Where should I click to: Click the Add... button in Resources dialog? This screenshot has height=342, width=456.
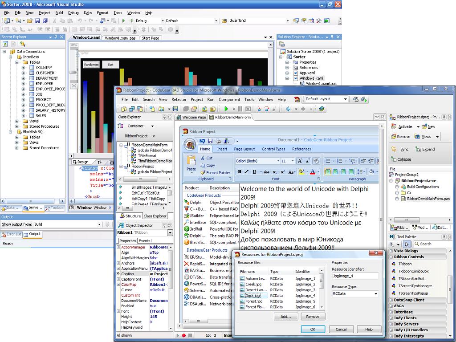click(285, 317)
